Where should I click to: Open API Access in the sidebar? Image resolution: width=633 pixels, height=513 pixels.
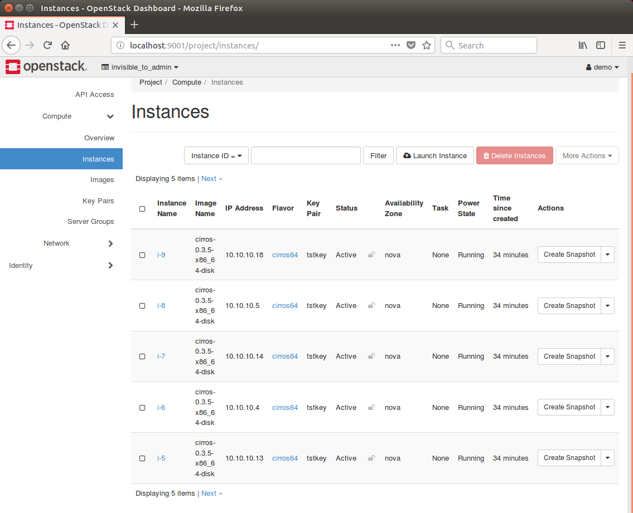[94, 94]
